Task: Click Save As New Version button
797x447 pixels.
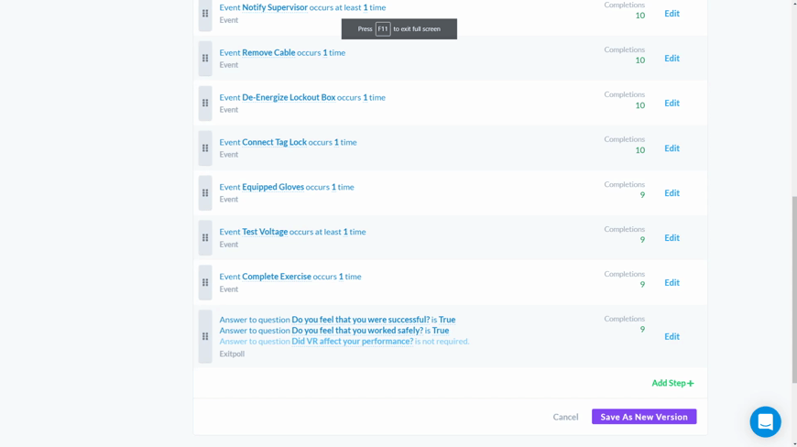Action: [x=644, y=417]
